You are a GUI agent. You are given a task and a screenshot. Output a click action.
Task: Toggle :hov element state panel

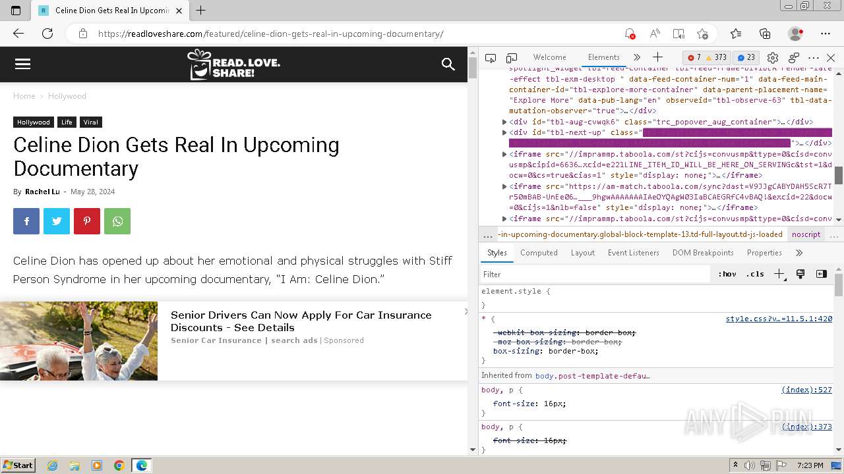(x=727, y=275)
